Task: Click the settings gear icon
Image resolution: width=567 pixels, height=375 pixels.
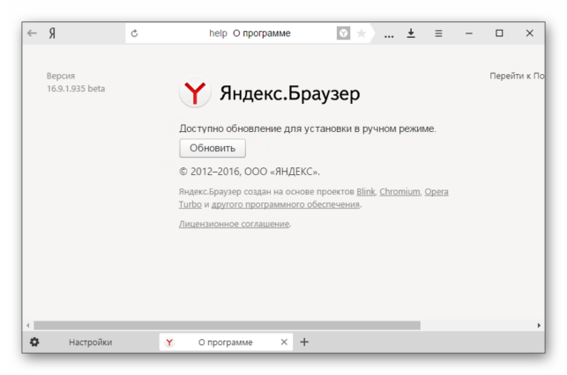Action: pyautogui.click(x=34, y=342)
